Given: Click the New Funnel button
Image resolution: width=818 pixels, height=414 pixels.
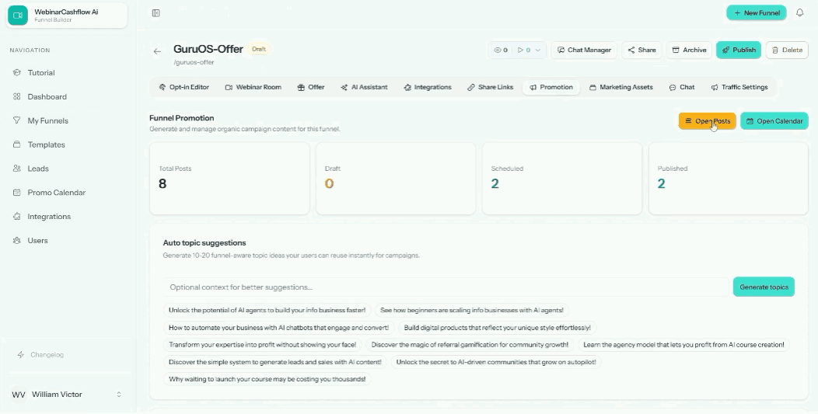Looking at the screenshot, I should pos(757,12).
